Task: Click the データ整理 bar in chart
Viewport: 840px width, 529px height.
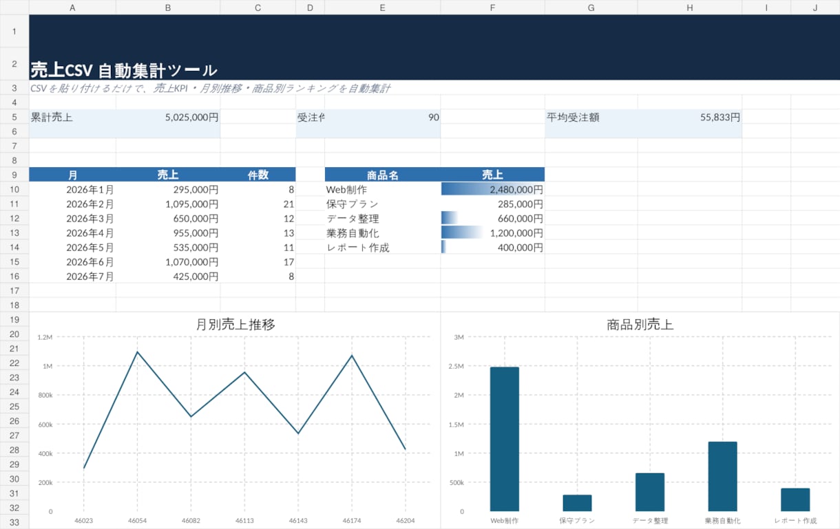Action: (x=650, y=492)
